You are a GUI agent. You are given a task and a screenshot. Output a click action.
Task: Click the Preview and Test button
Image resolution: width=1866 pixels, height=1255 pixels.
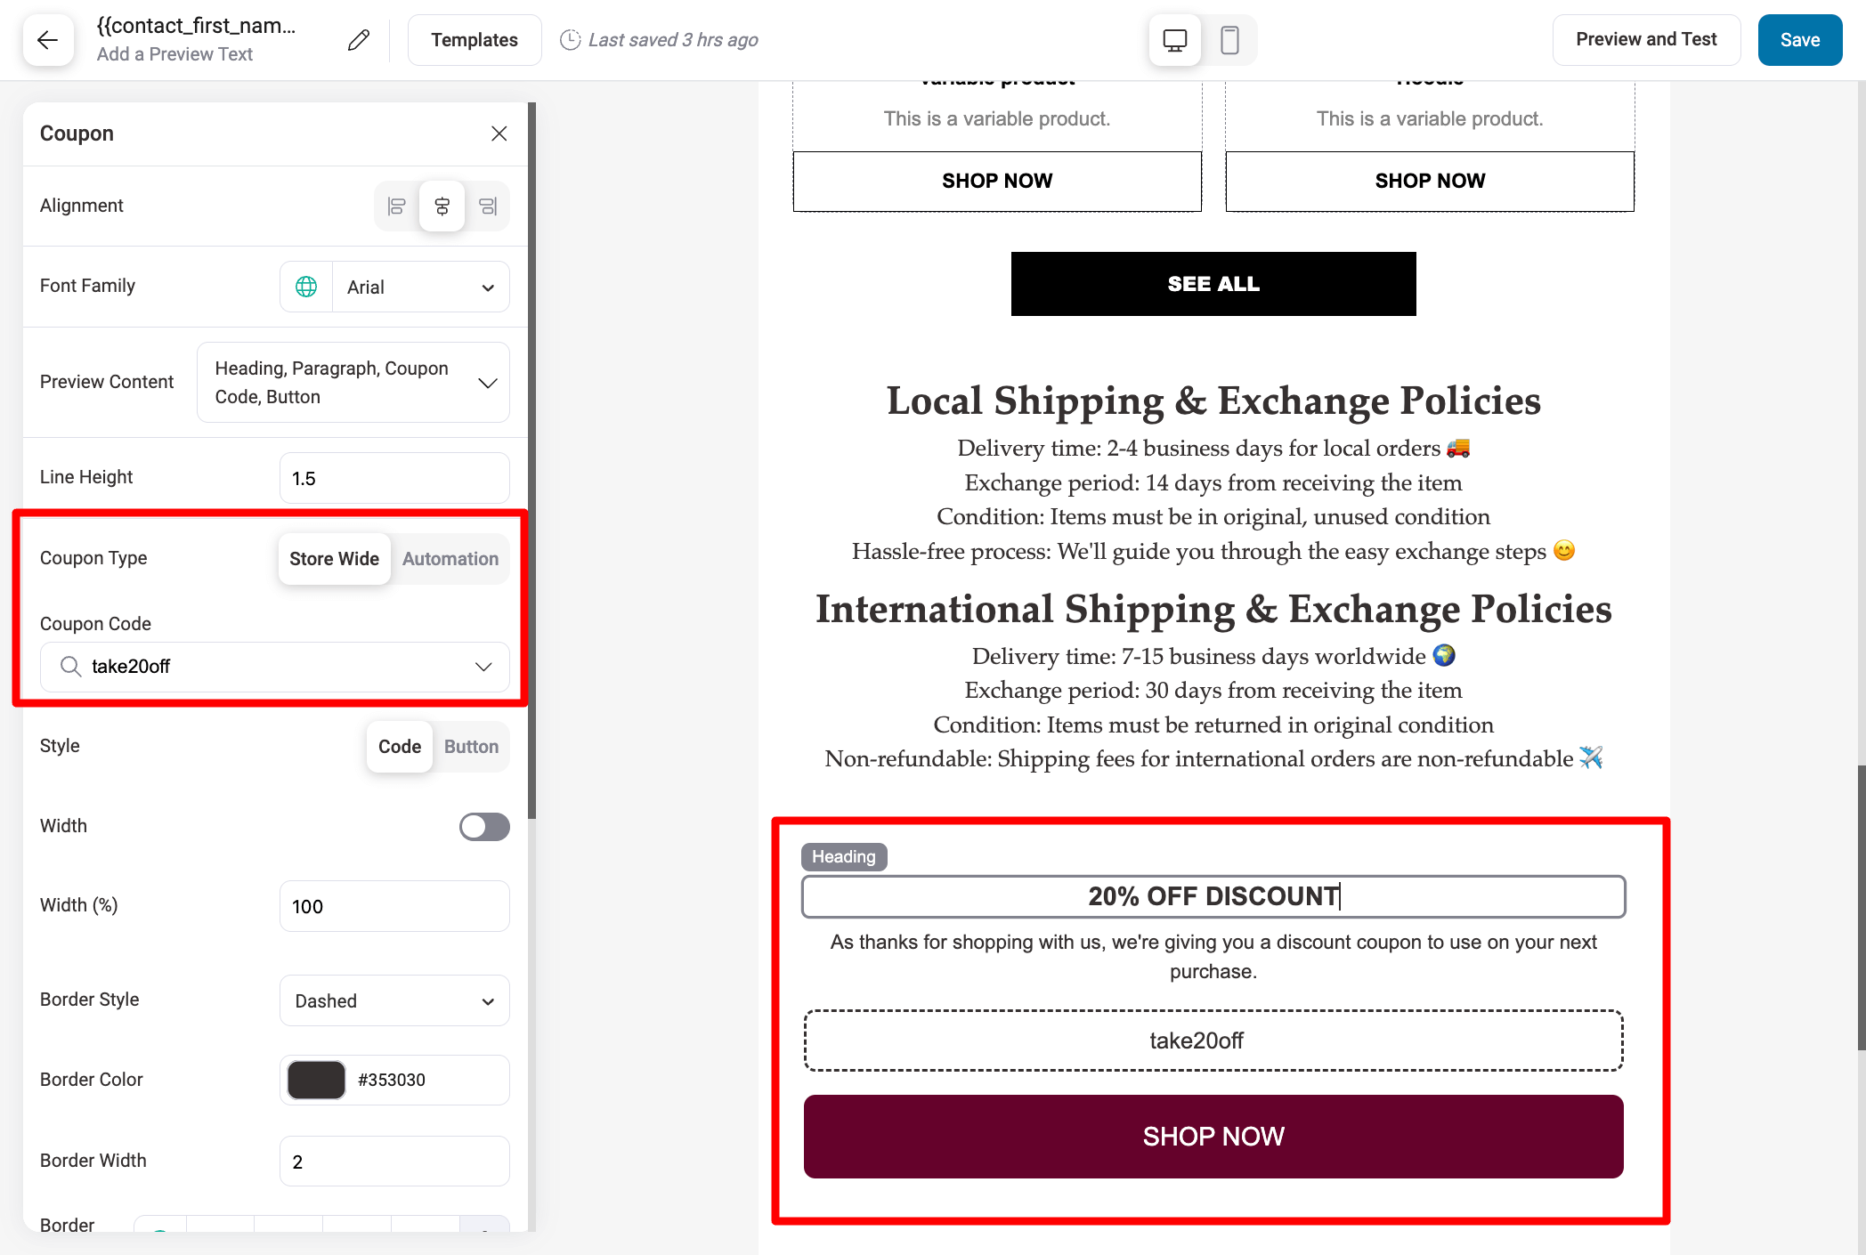pyautogui.click(x=1646, y=39)
